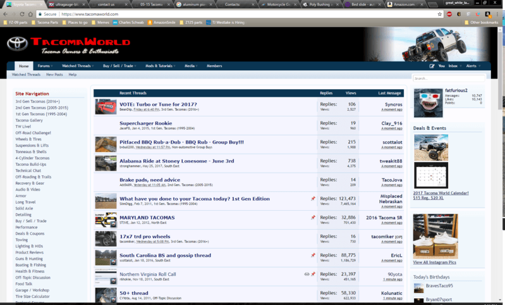Click the browser address bar URL
Screen dimensions: 505x305
tap(90, 14)
